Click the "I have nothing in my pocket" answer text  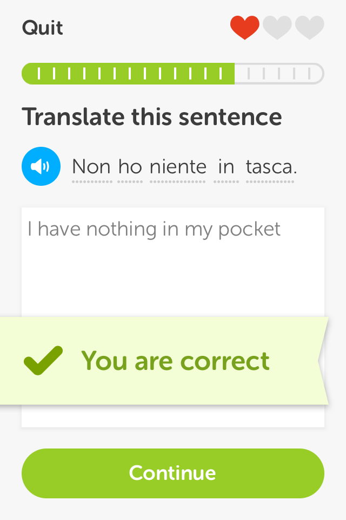[154, 229]
